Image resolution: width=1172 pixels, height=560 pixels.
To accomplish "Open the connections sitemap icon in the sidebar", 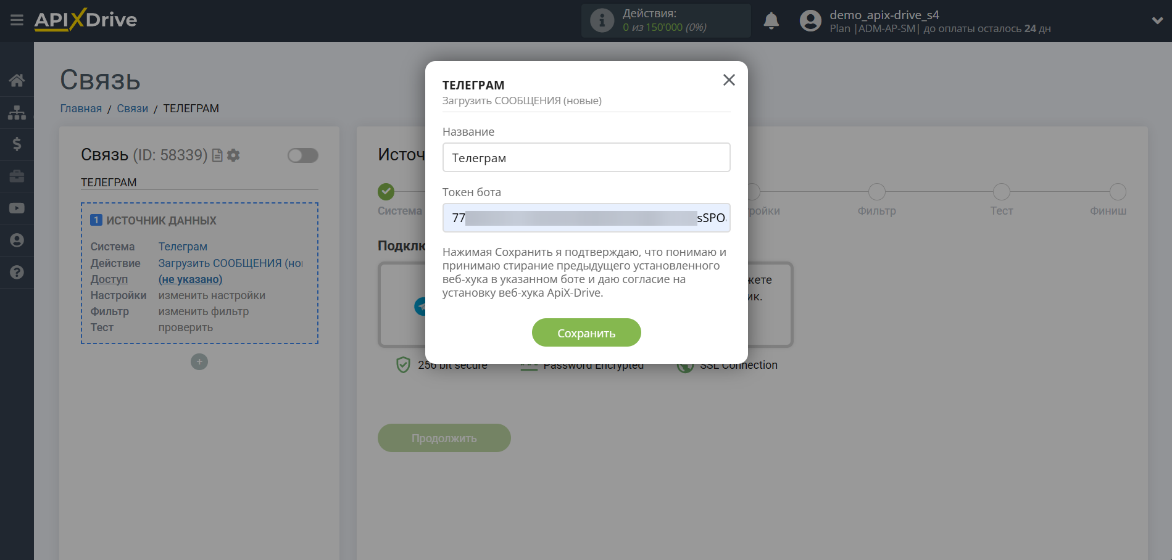I will pos(17,112).
